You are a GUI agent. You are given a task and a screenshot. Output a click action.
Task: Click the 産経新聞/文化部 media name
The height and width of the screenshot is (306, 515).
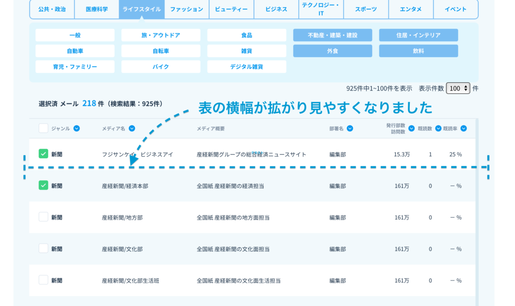coord(122,249)
